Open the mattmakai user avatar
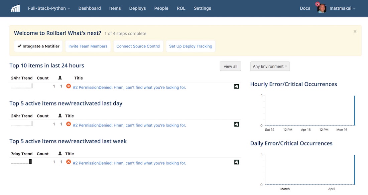Screen dimensions: 368x195 322,8
